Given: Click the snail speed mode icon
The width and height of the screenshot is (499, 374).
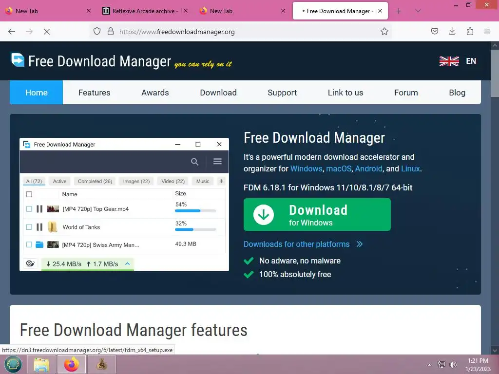Looking at the screenshot, I should (x=30, y=263).
